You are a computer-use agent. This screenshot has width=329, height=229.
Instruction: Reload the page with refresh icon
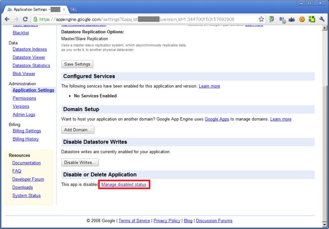25,19
